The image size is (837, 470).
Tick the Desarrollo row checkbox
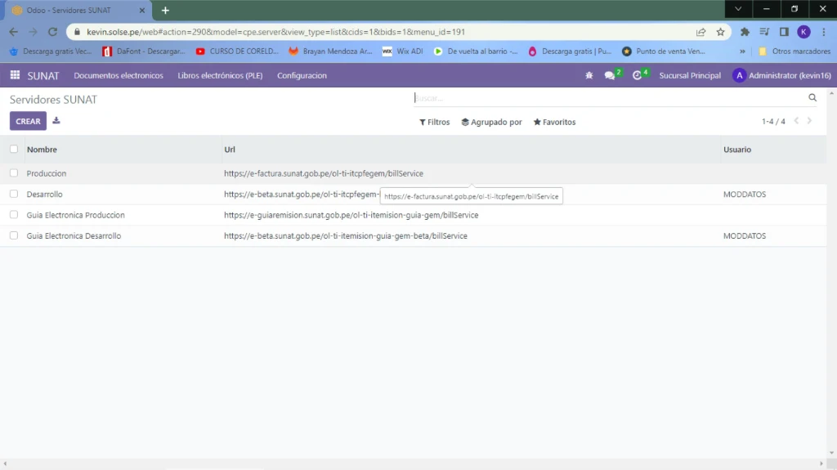point(14,194)
